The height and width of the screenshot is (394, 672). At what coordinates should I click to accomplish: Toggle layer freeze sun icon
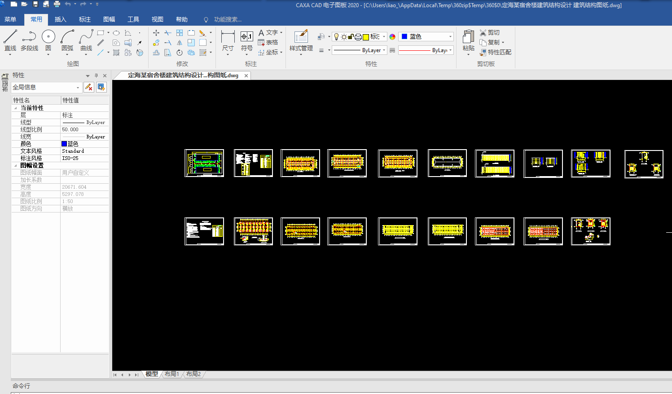[344, 37]
